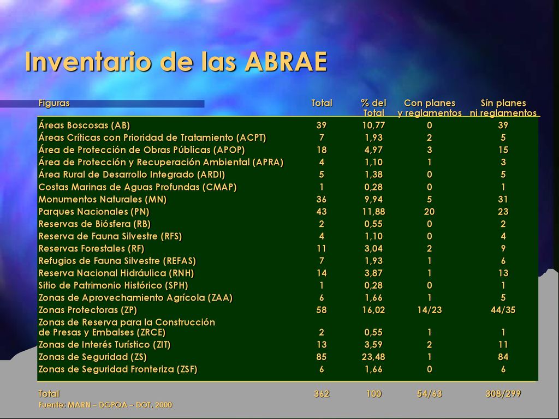Select the '44/35' value for Zonas Protectoras
The width and height of the screenshot is (559, 419).
click(503, 310)
